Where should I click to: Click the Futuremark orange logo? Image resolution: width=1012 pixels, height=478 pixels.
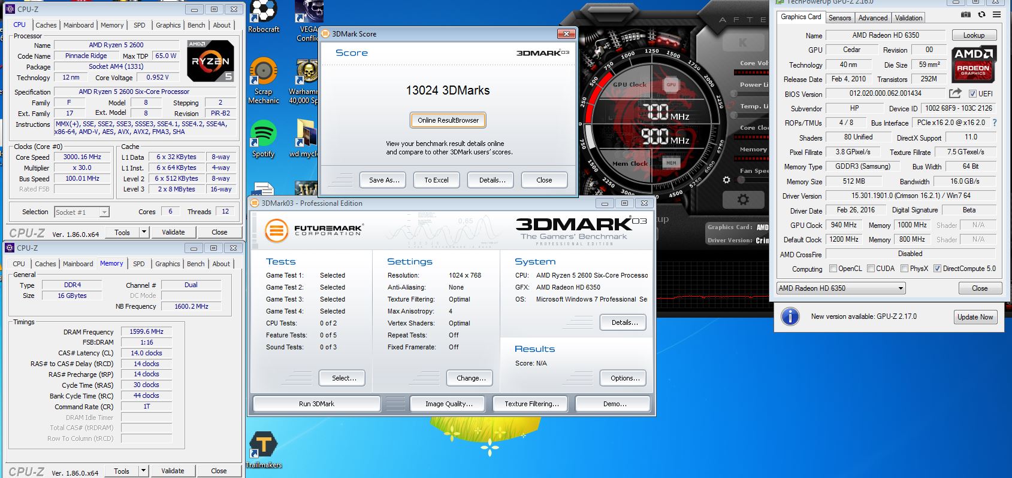point(277,230)
